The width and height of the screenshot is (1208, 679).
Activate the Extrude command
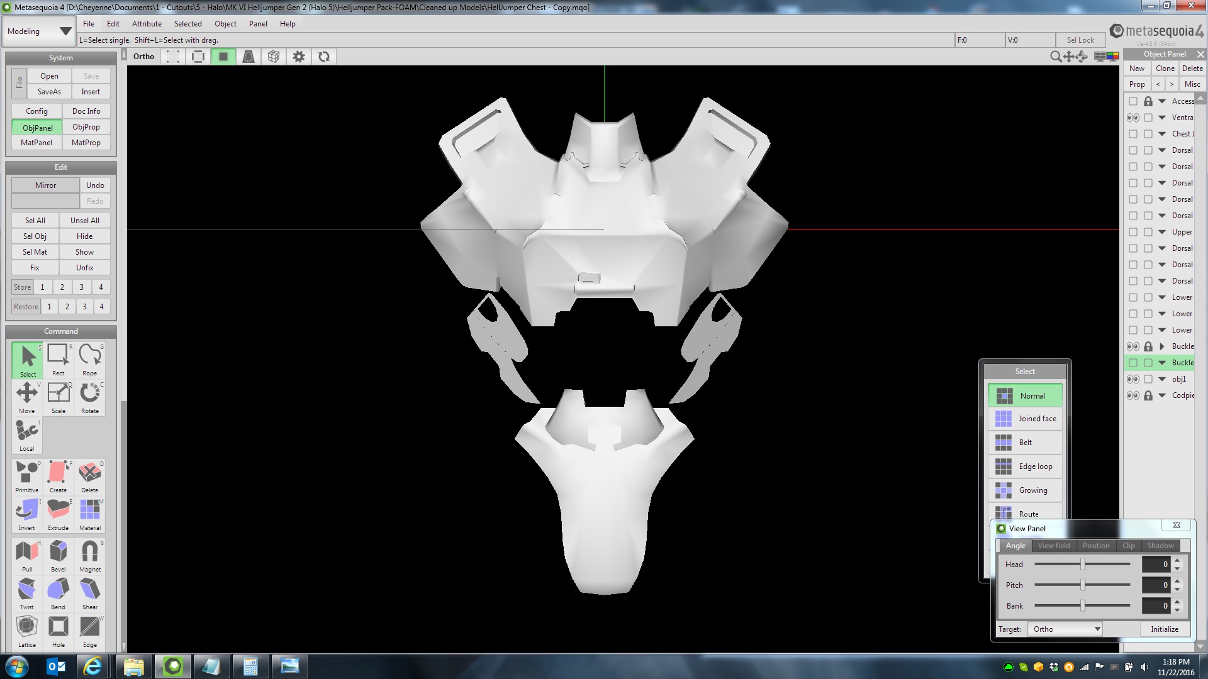click(x=58, y=514)
